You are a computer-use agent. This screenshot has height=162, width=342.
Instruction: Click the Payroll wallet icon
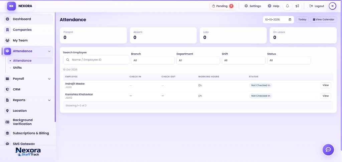pos(7,79)
